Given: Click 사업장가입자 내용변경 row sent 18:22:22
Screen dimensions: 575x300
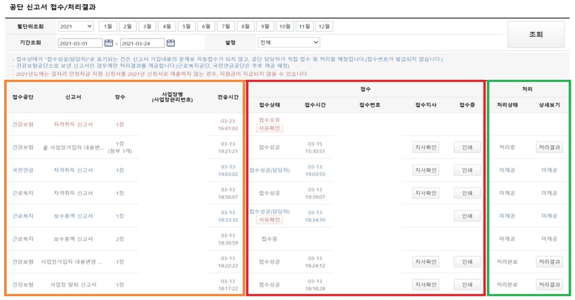Looking at the screenshot, I should pyautogui.click(x=72, y=261).
